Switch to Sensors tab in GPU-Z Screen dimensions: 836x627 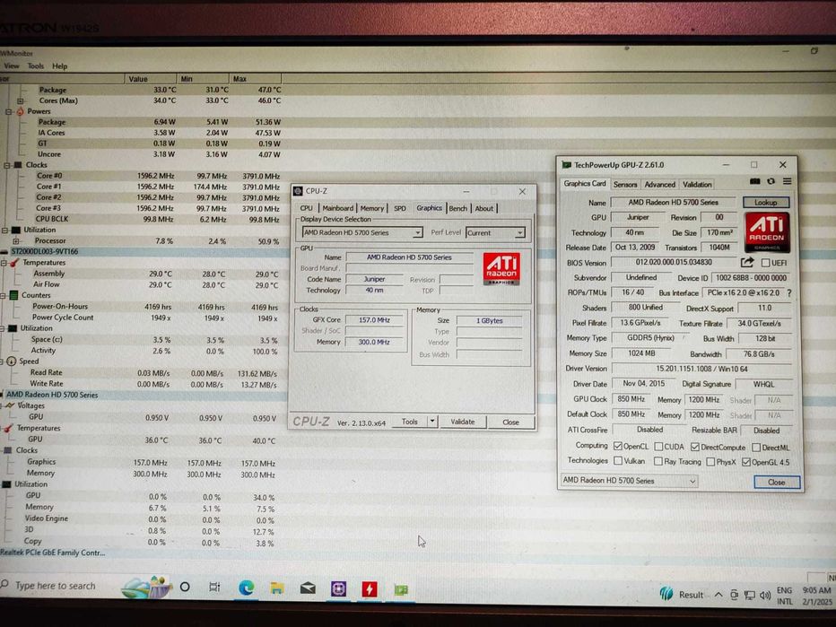pos(625,185)
